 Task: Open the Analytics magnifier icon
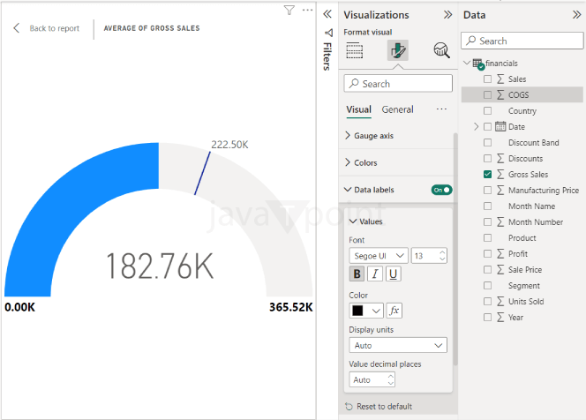[441, 50]
